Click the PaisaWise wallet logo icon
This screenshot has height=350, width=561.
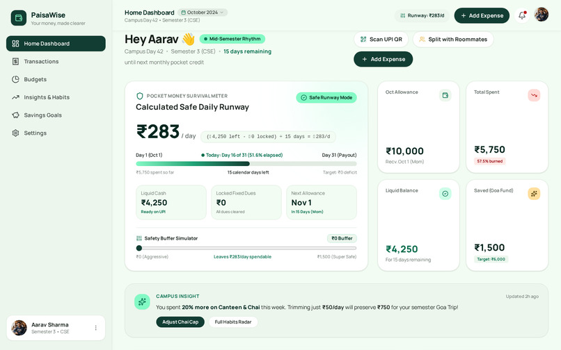tap(19, 18)
